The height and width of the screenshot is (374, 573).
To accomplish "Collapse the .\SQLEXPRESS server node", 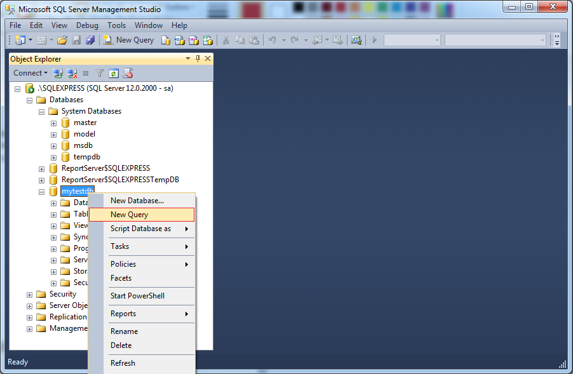I will pyautogui.click(x=17, y=89).
